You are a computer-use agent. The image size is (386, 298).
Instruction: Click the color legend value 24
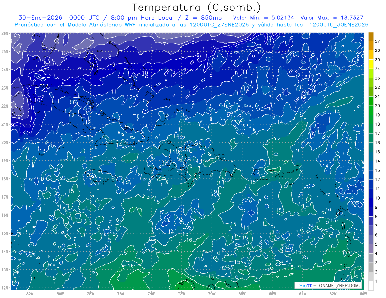pos(377,69)
